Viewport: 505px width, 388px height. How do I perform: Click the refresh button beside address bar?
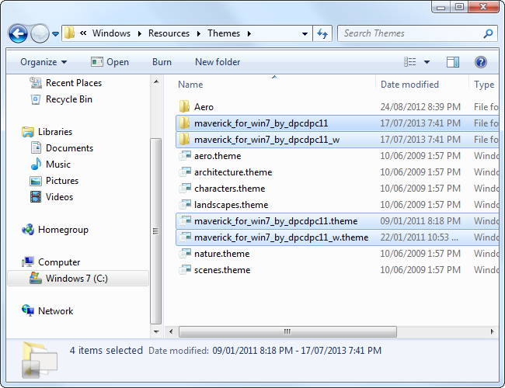[323, 33]
